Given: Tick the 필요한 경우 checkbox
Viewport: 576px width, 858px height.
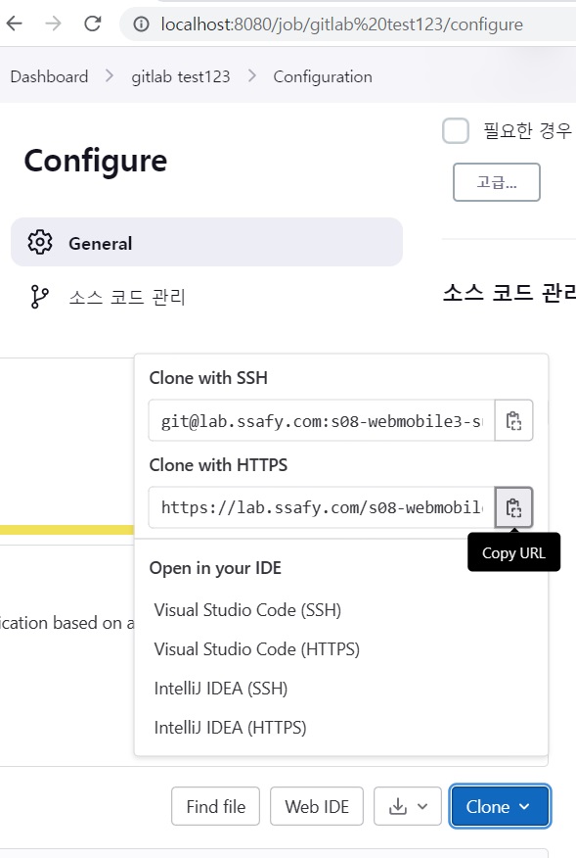Looking at the screenshot, I should coord(456,131).
